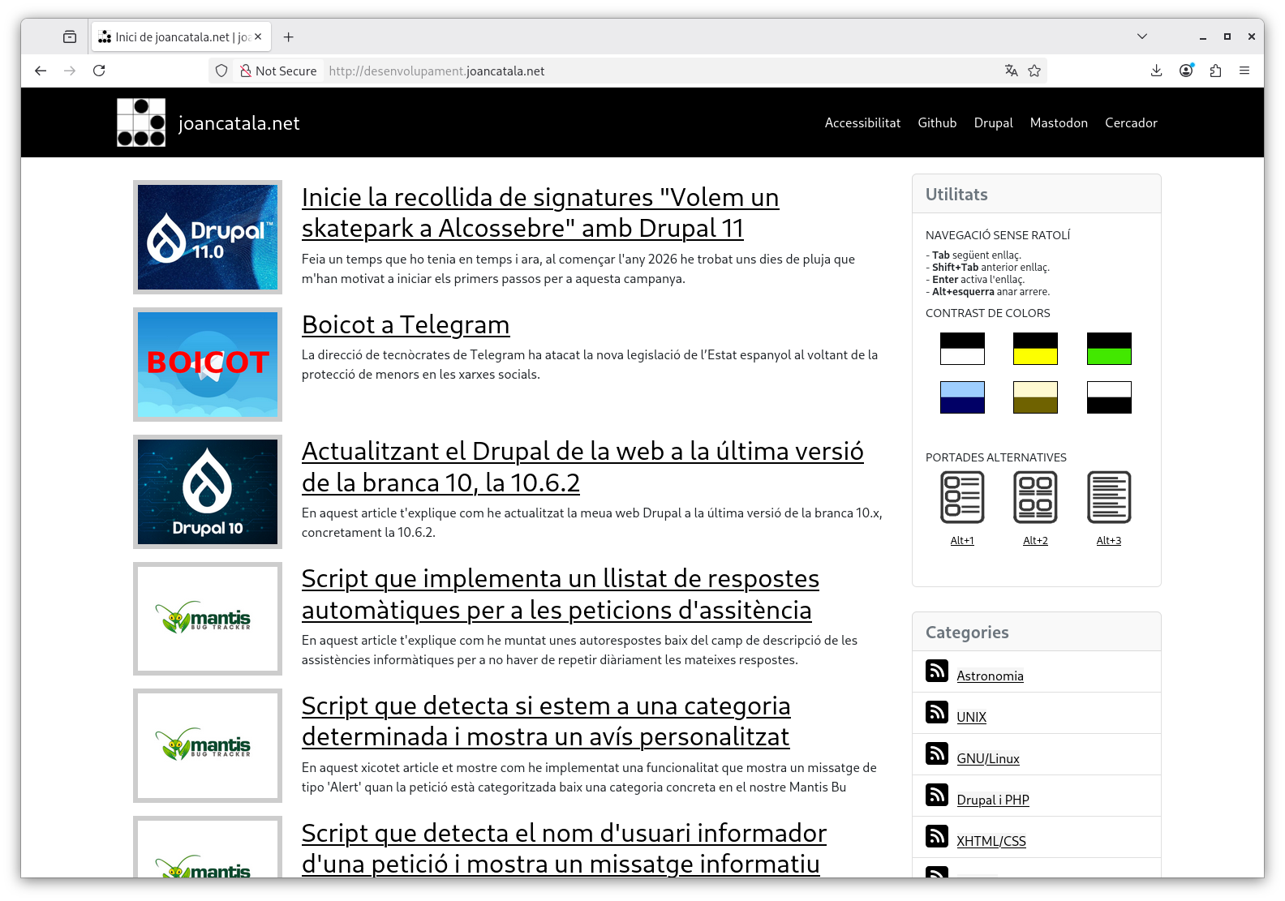Screen dimensions: 1285x901
Task: Reload the page with the refresh icon
Action: (99, 71)
